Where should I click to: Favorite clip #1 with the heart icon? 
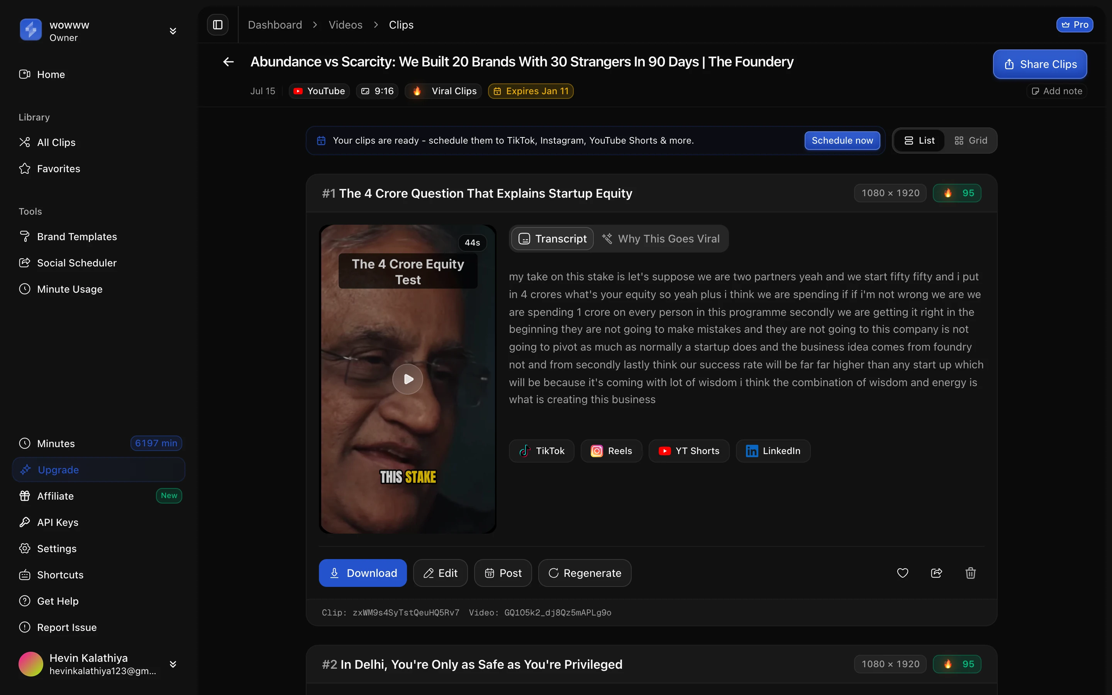(902, 573)
